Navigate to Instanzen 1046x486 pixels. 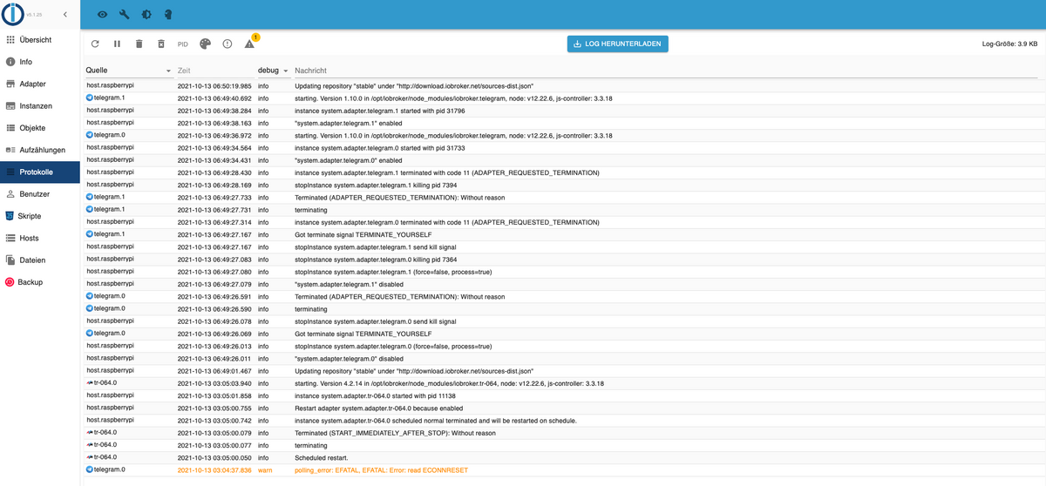pos(40,106)
